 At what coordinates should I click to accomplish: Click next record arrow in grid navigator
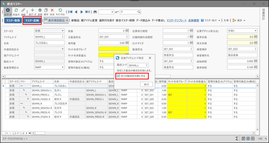tap(27, 133)
